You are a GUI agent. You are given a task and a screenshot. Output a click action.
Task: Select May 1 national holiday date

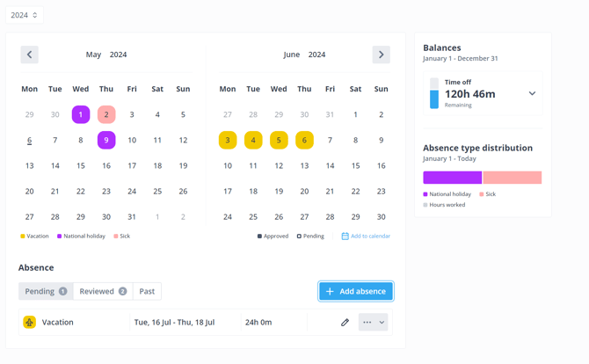[81, 114]
